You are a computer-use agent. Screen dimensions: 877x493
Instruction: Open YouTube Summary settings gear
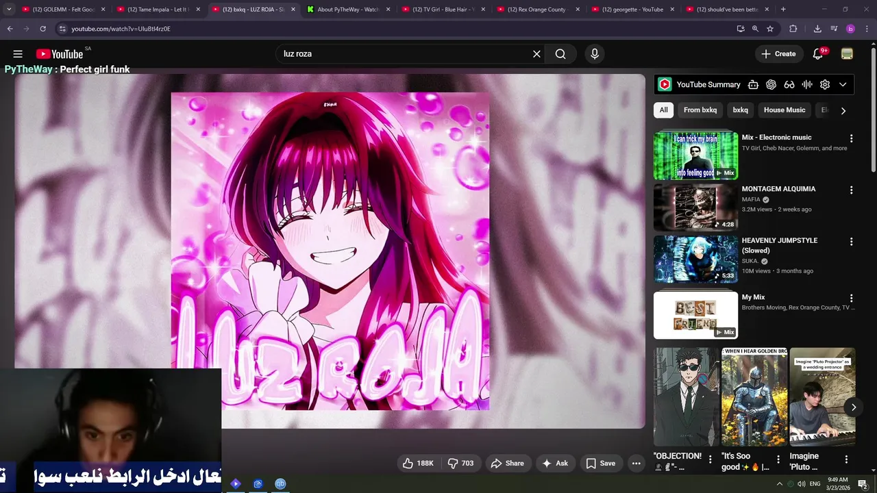tap(825, 84)
